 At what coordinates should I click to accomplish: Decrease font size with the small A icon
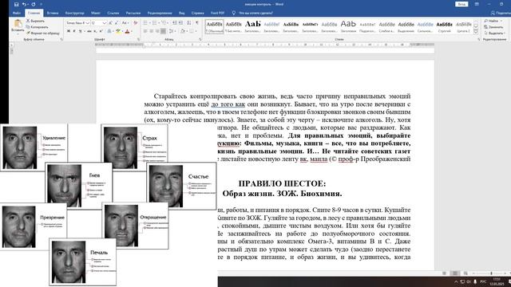(x=117, y=23)
